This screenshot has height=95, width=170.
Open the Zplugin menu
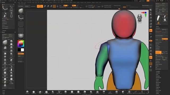click(x=93, y=2)
